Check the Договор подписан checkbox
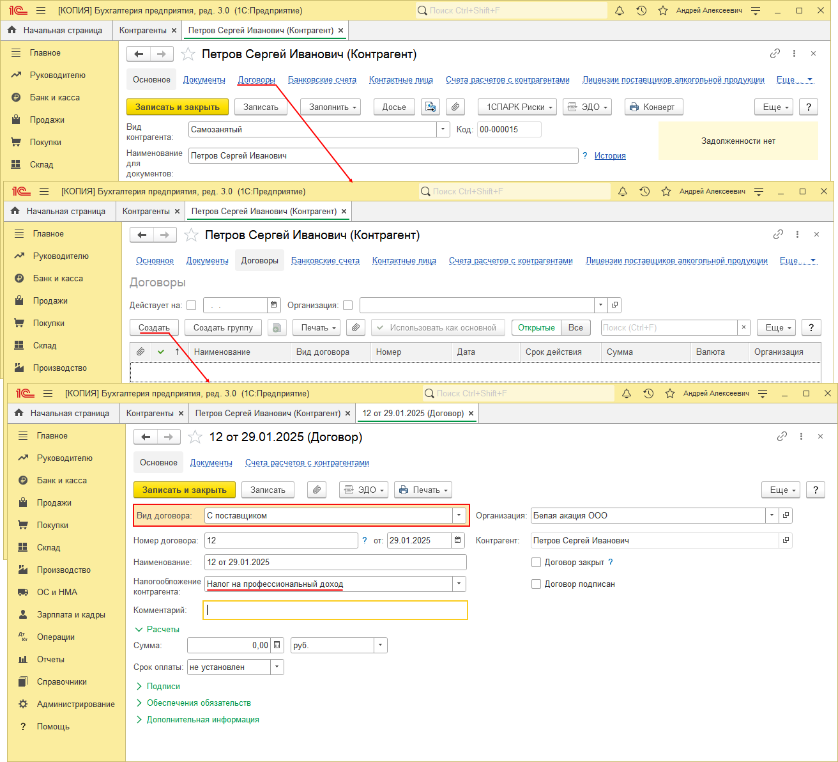The width and height of the screenshot is (838, 762). 537,584
